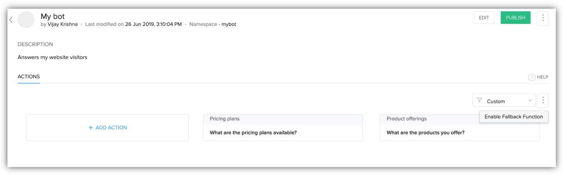Viewport: 565px width, 175px height.
Task: Select 'What are the products you offer?' text
Action: [x=425, y=133]
